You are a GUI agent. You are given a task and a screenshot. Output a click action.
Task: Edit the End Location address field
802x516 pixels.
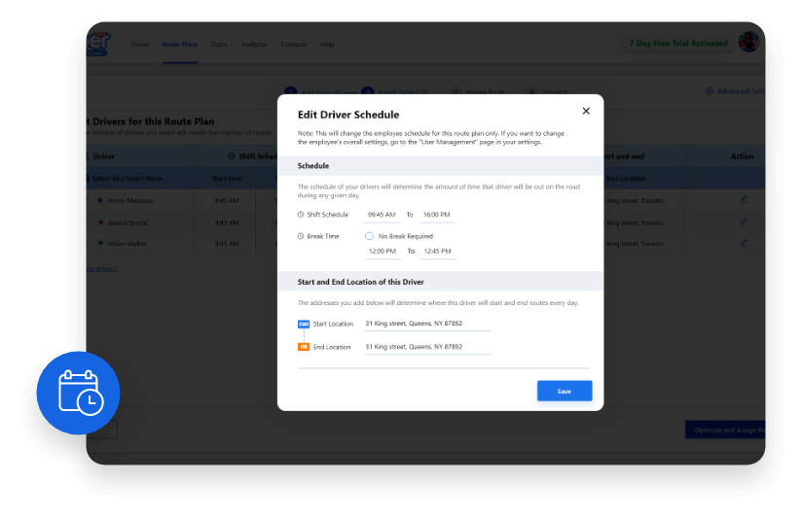tap(427, 347)
